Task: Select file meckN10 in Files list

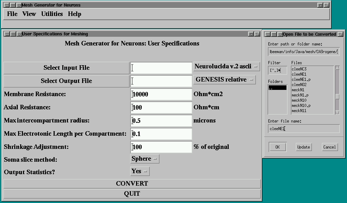Action: tap(299, 100)
